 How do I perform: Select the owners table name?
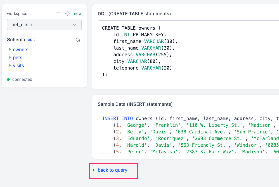(x=21, y=50)
